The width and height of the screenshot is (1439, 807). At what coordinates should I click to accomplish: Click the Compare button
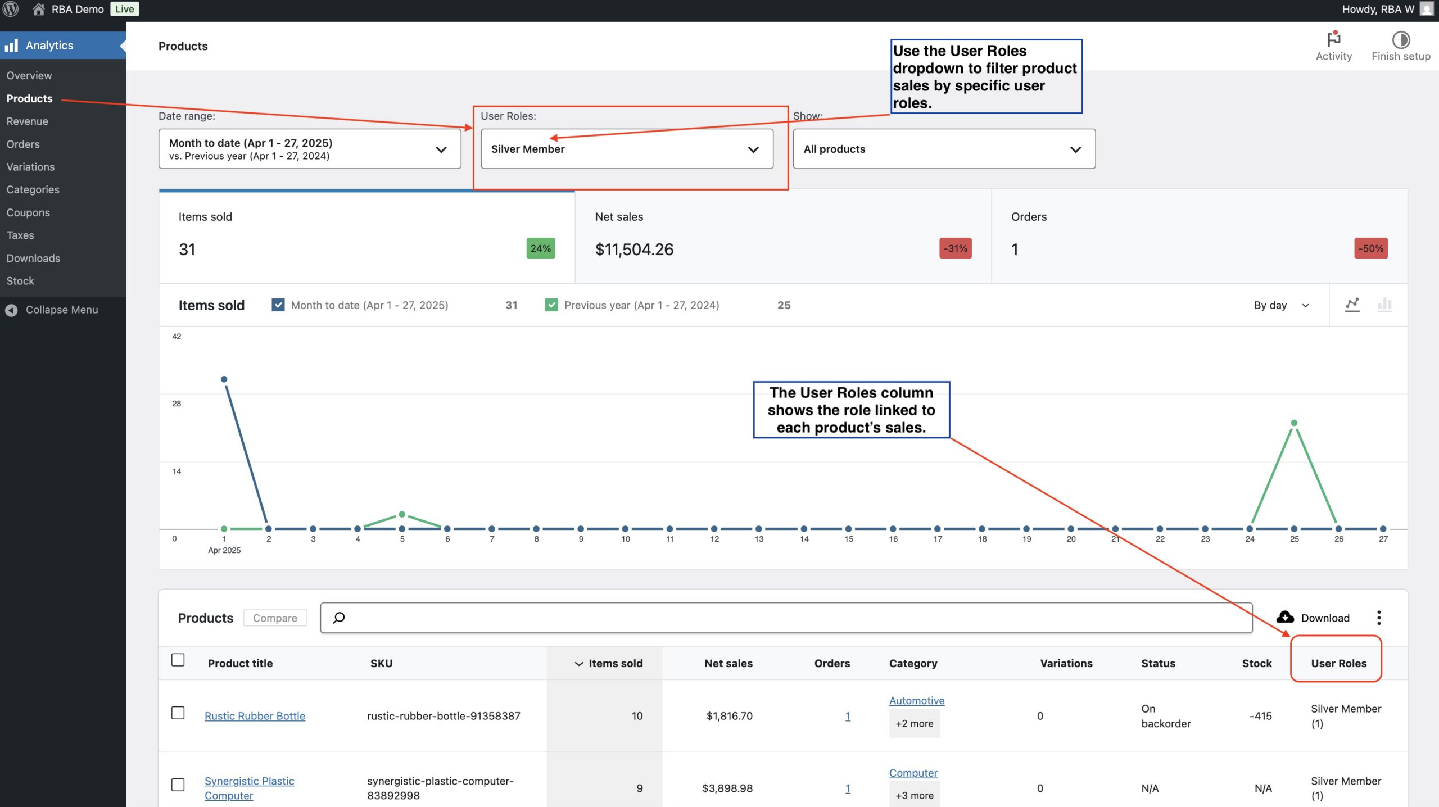coord(275,618)
